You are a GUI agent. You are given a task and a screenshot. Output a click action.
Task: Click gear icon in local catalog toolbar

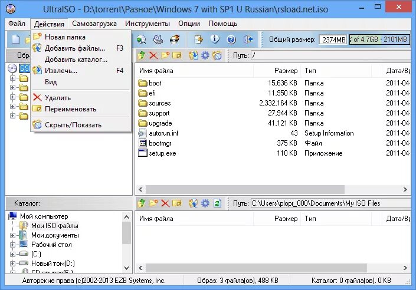[x=205, y=203]
